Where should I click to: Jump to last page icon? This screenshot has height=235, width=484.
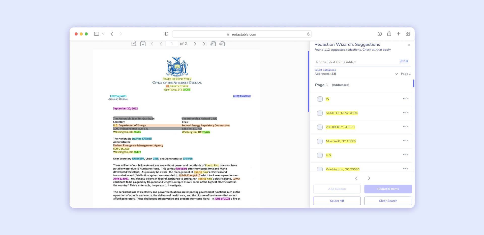[204, 44]
